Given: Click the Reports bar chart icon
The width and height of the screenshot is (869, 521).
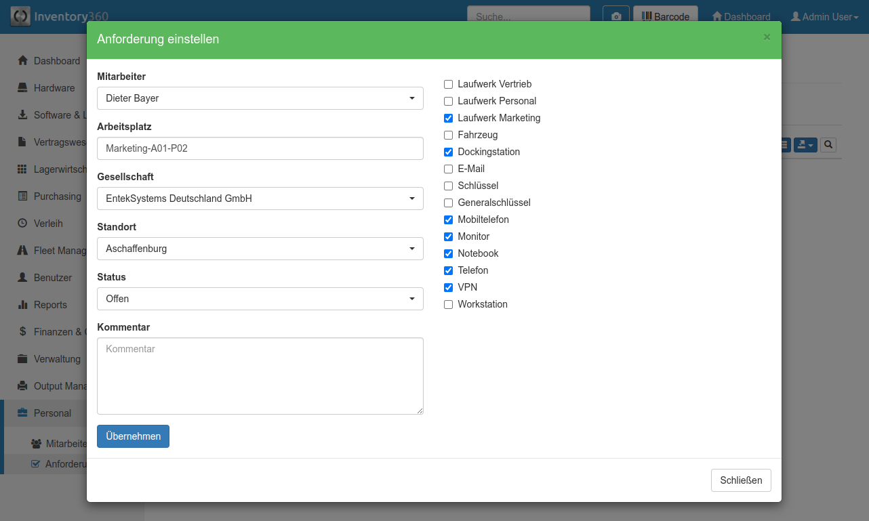Looking at the screenshot, I should (x=22, y=305).
